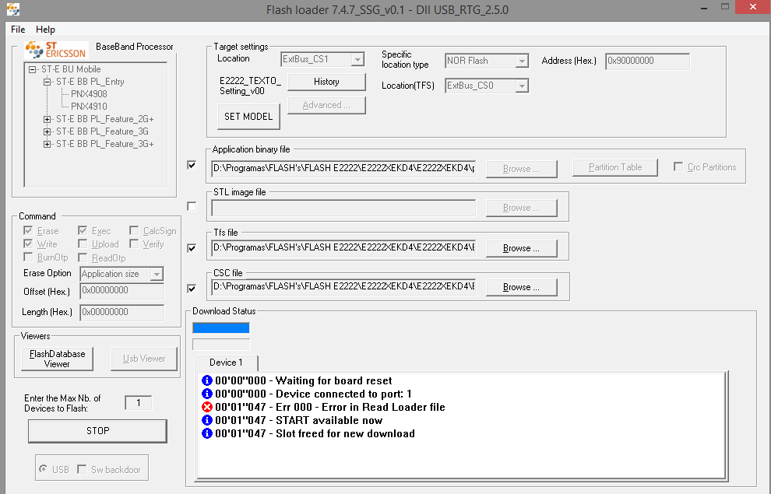771x494 pixels.
Task: Toggle the Exec command checkbox
Action: [x=83, y=230]
